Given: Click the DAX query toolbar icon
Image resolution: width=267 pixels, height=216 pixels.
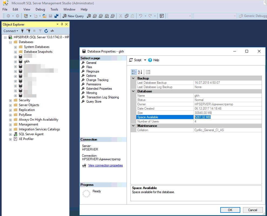Looking at the screenshot, I should 113,16.
